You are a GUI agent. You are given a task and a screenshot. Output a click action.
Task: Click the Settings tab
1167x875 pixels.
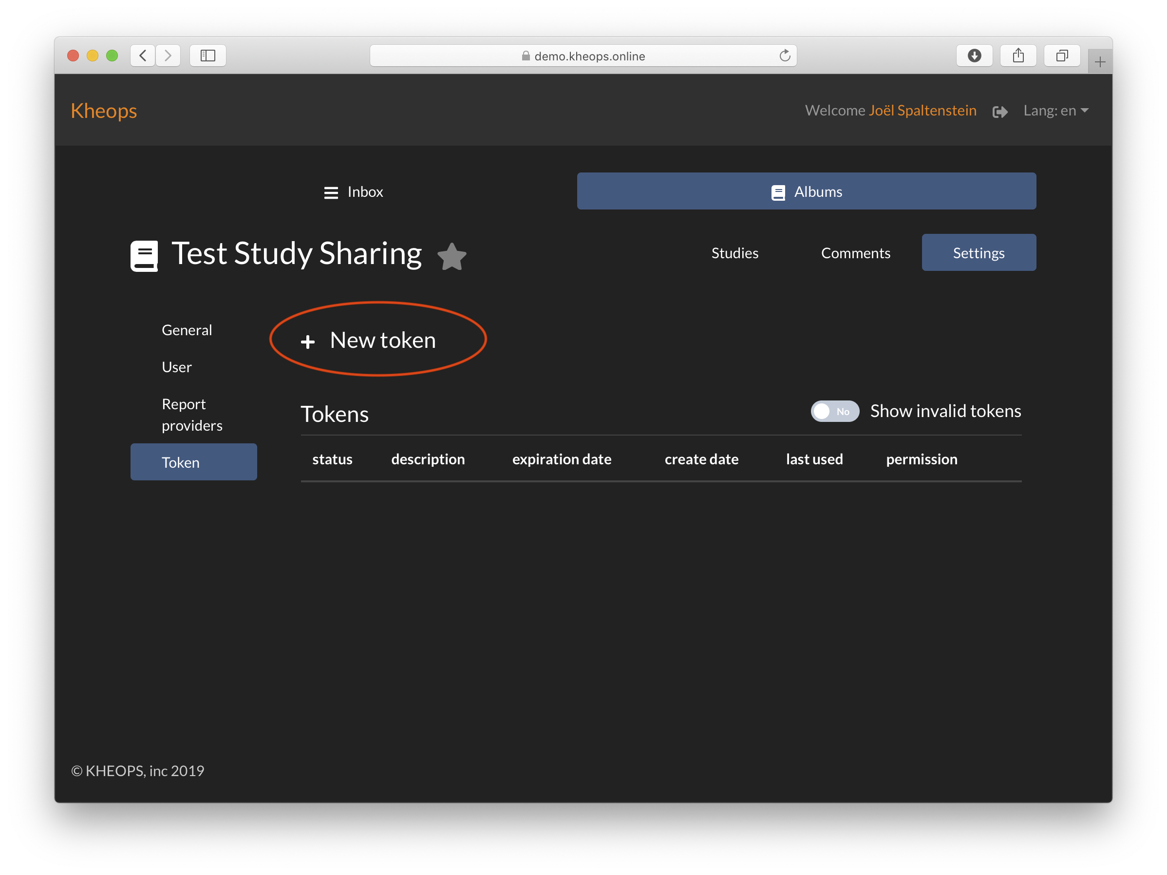click(977, 252)
